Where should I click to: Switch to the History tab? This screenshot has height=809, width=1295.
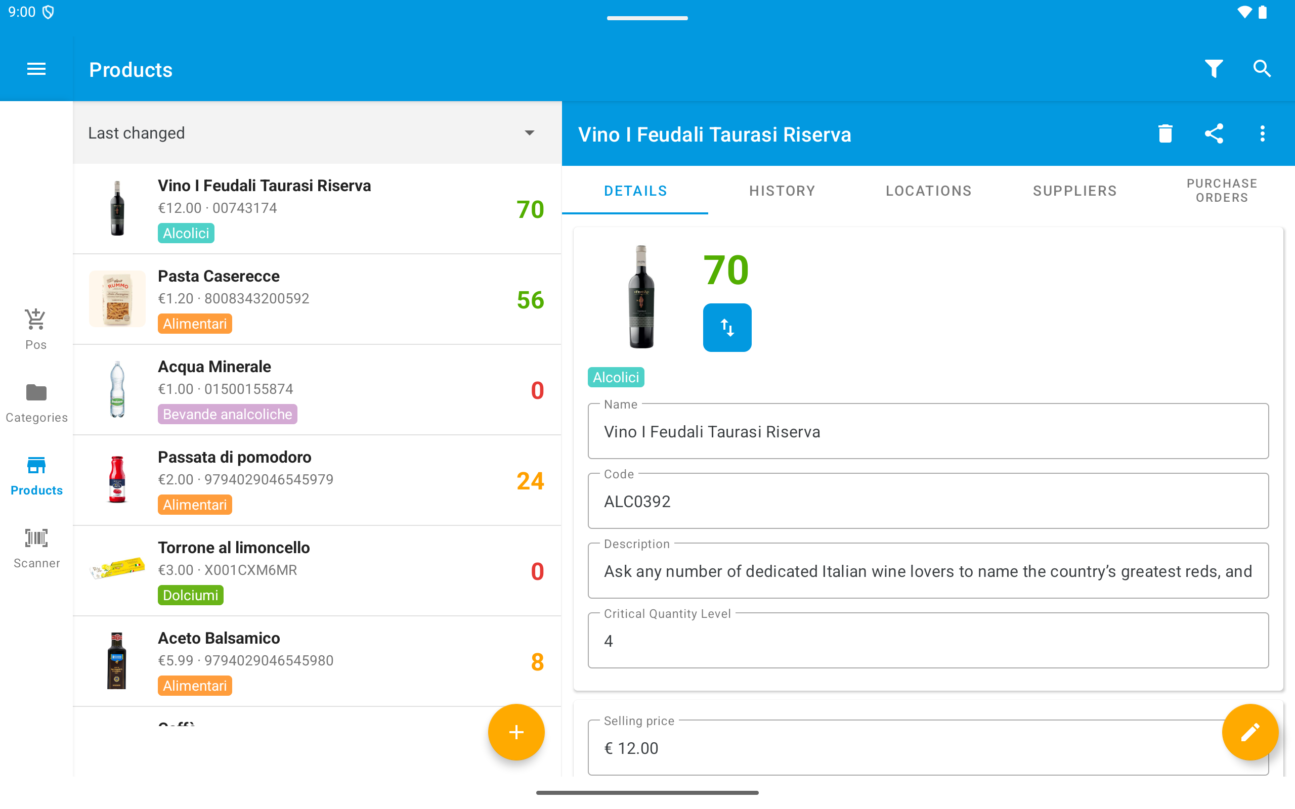782,191
